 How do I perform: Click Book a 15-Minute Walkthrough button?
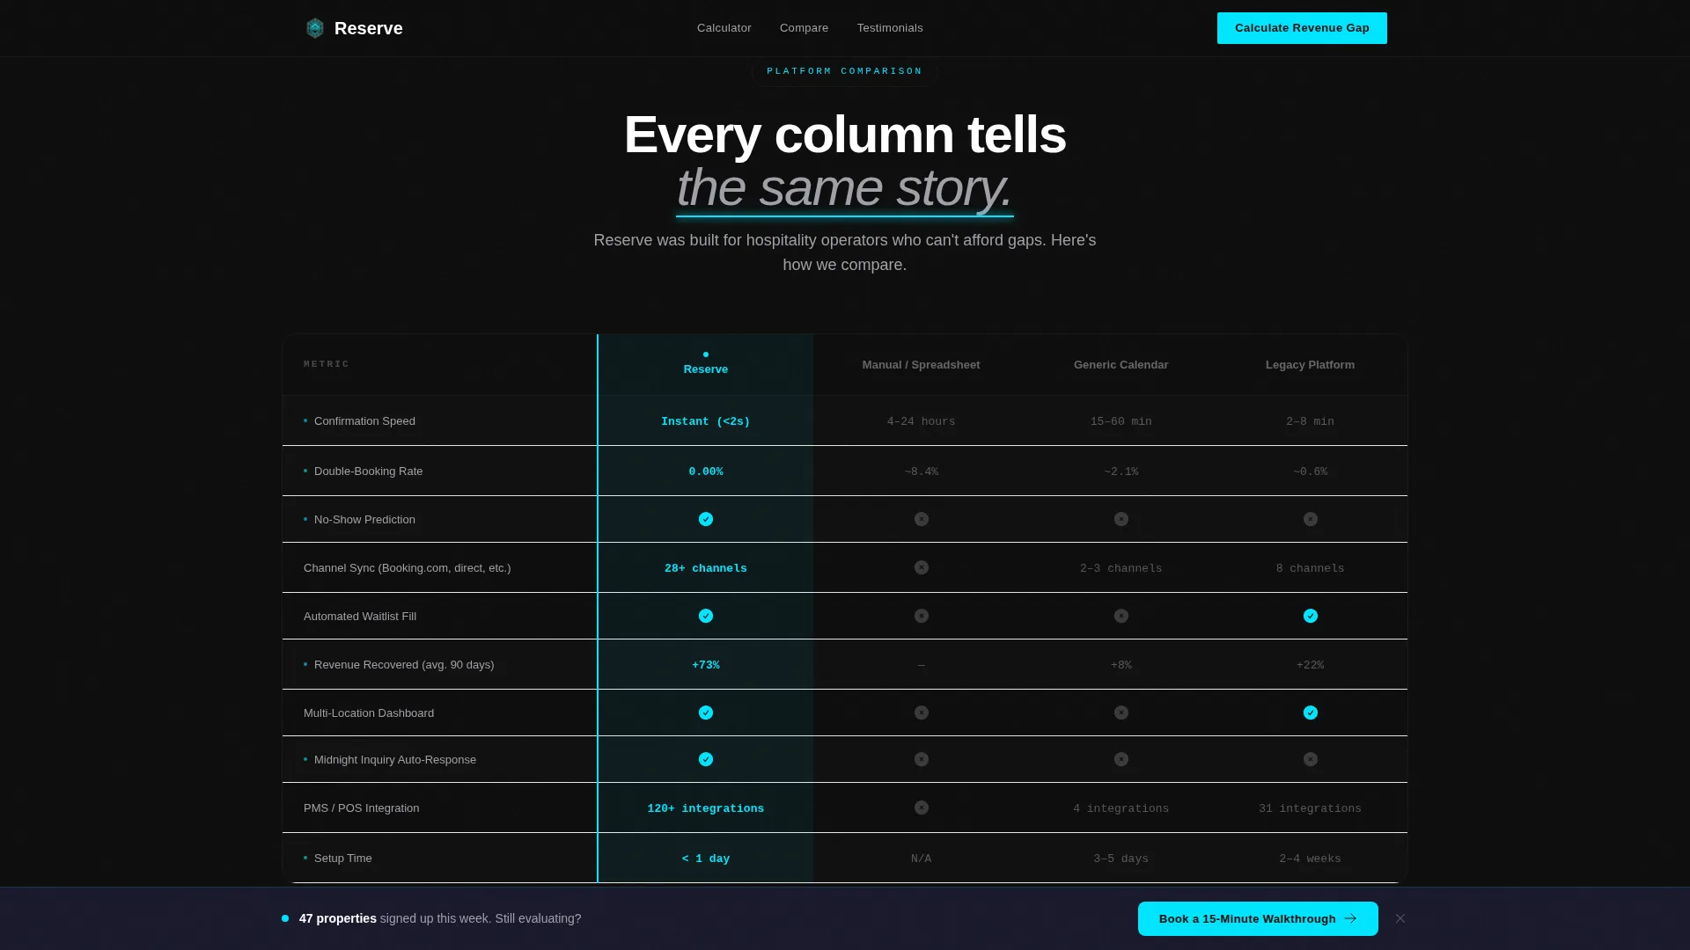pos(1258,918)
